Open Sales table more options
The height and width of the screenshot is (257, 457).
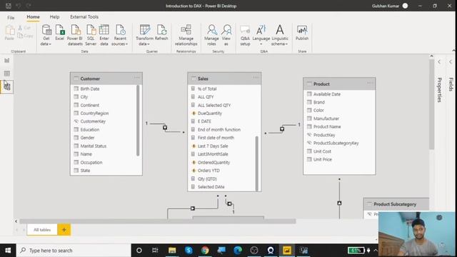[256, 78]
